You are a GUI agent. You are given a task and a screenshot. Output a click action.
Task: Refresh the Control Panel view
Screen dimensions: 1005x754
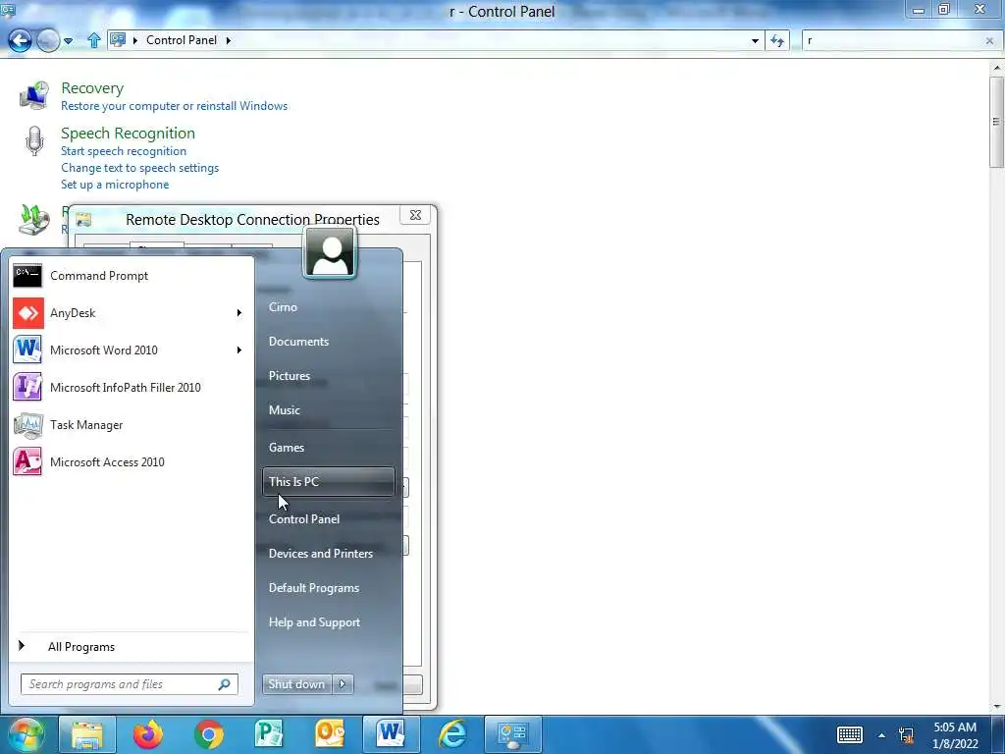777,40
